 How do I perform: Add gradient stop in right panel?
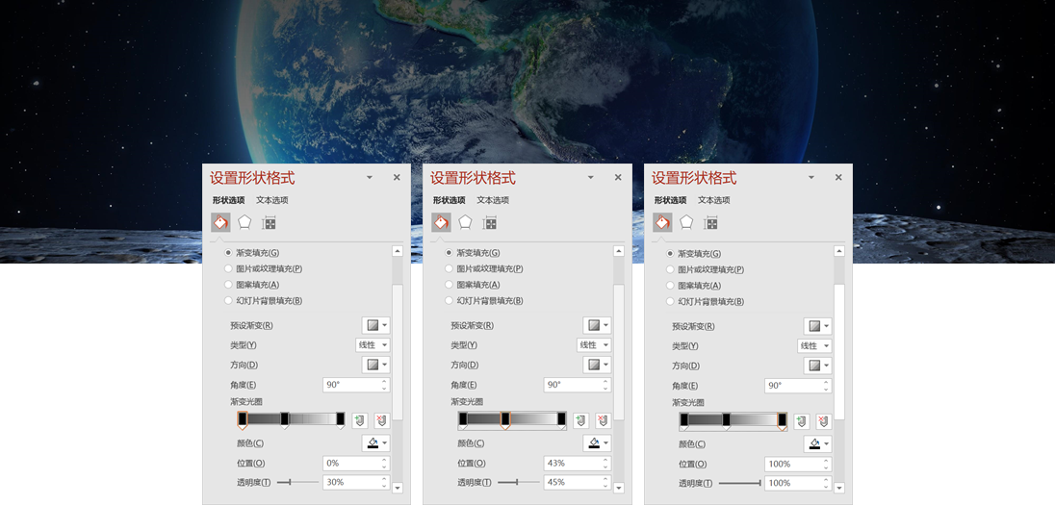pos(801,421)
